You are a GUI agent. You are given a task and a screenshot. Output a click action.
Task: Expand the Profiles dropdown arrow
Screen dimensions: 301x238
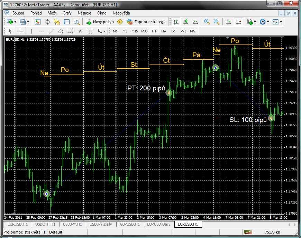point(28,22)
